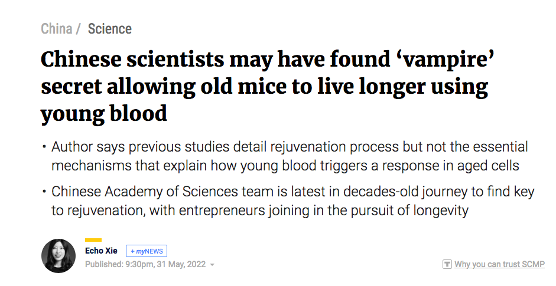Go to the Science section breadcrumb

(110, 29)
